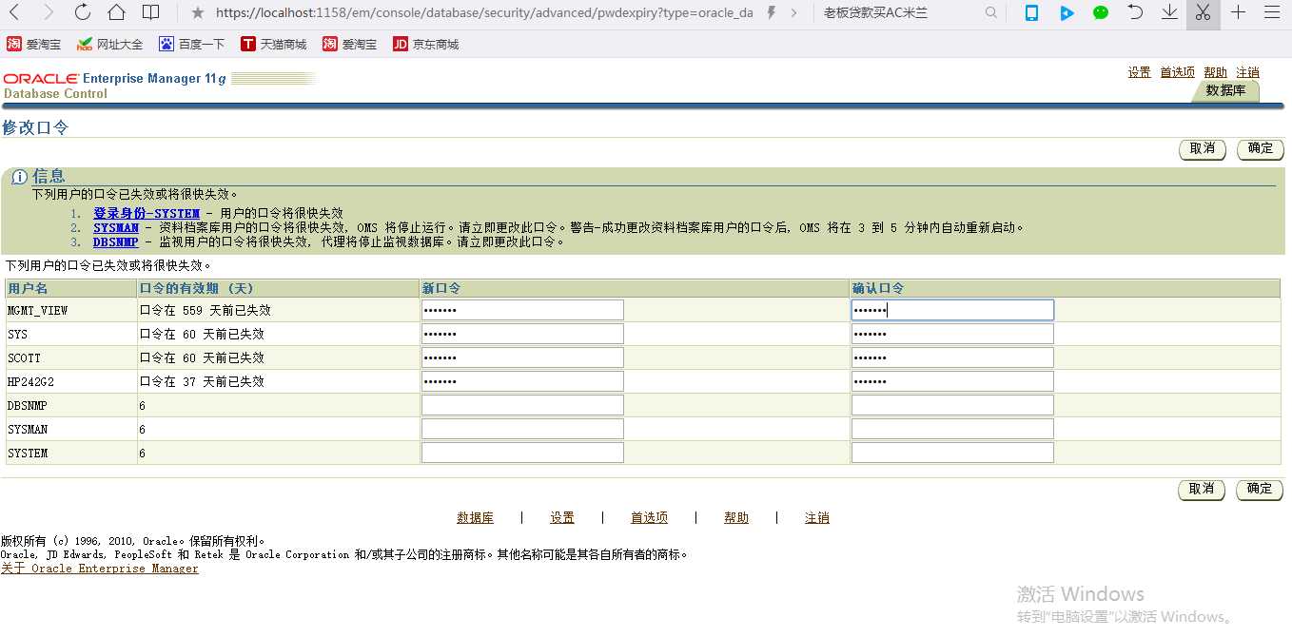Open the 登录身份-SYSTEM link
Image resolution: width=1292 pixels, height=637 pixels.
point(147,214)
